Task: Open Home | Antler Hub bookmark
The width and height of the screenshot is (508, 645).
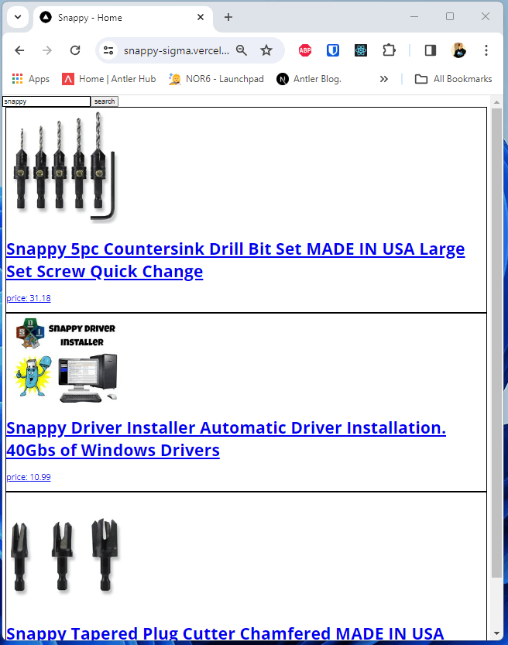Action: (109, 79)
